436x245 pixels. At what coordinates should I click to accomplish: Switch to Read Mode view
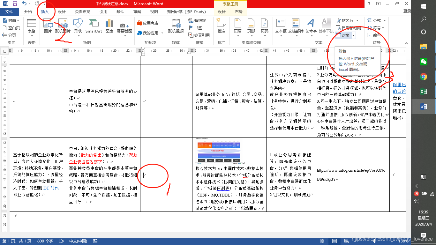point(322,241)
